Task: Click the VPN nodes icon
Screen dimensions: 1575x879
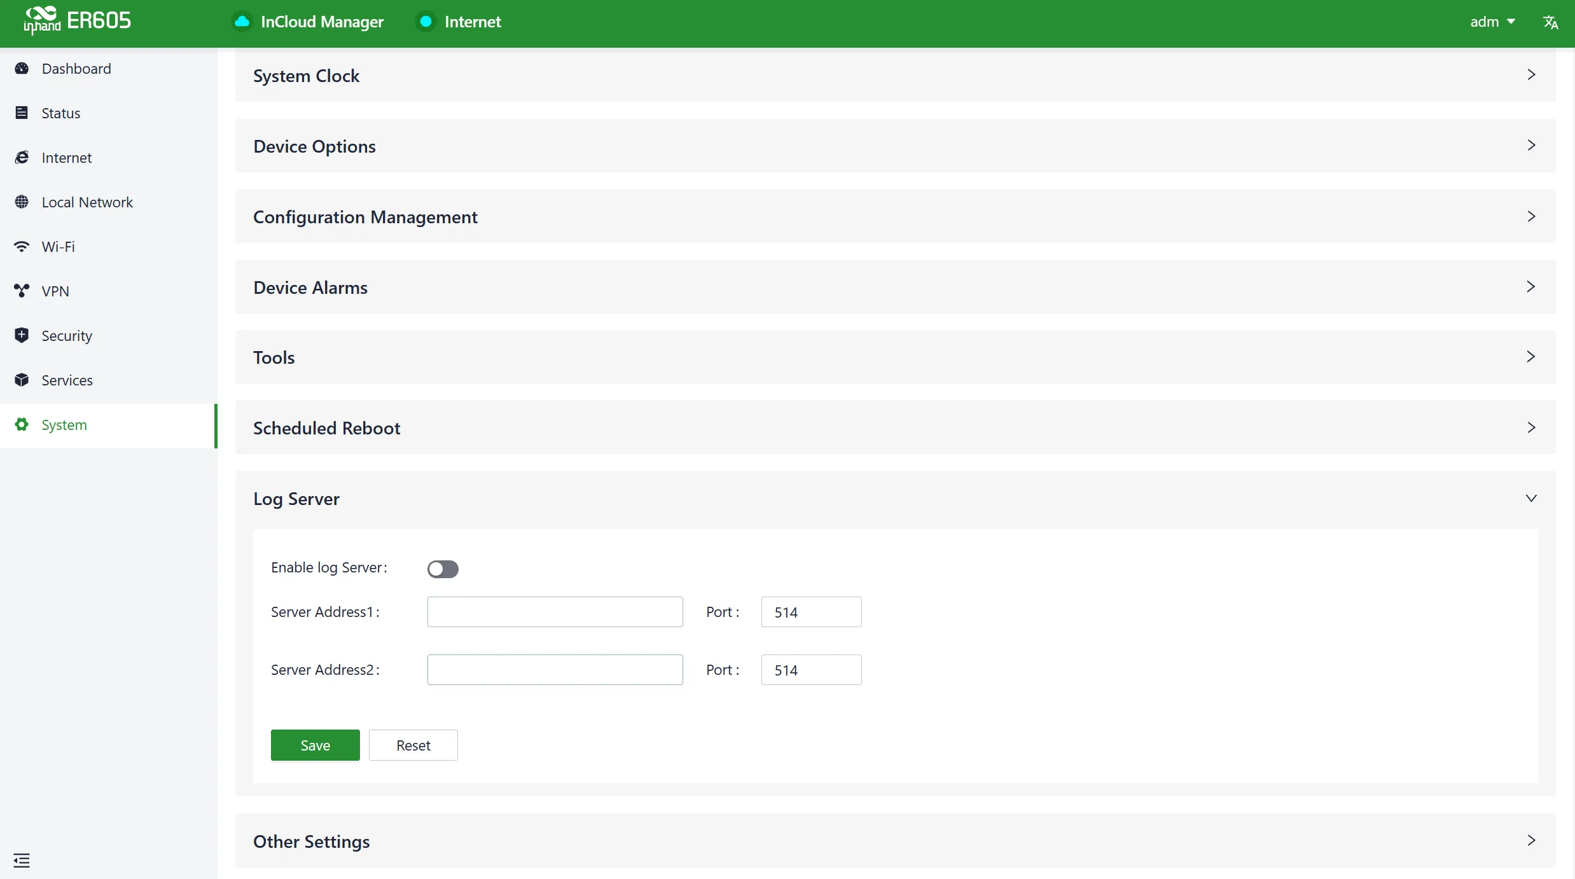Action: point(22,291)
